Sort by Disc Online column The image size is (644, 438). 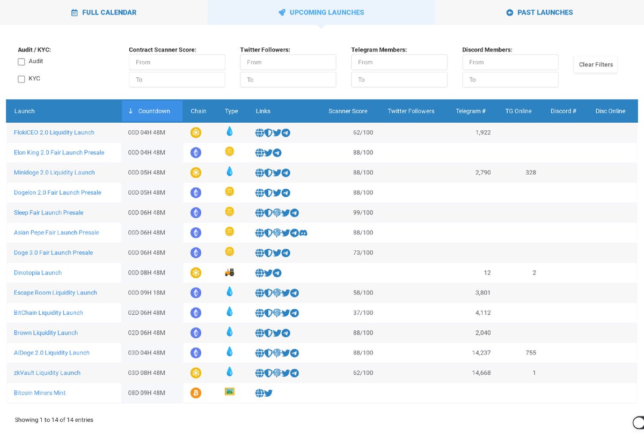610,111
